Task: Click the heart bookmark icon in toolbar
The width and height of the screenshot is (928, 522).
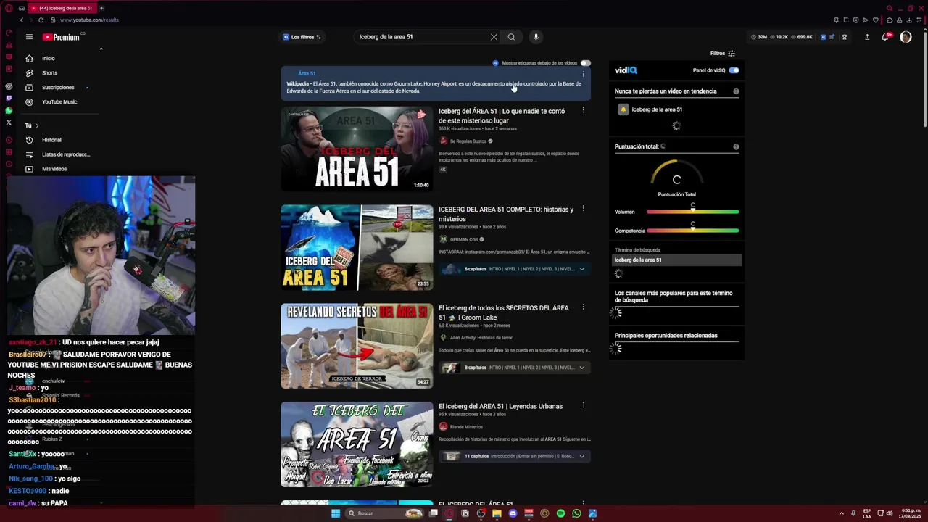Action: point(875,20)
